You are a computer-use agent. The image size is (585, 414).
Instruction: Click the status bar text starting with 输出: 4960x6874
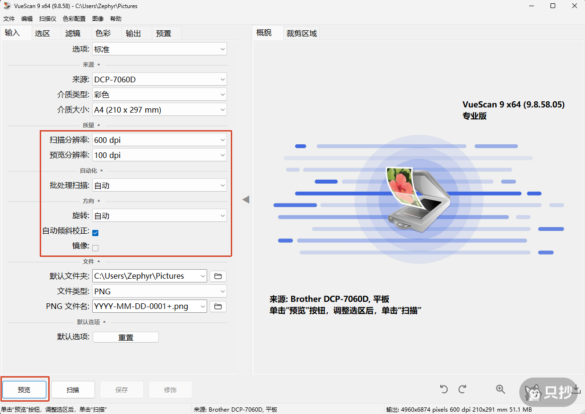click(459, 409)
